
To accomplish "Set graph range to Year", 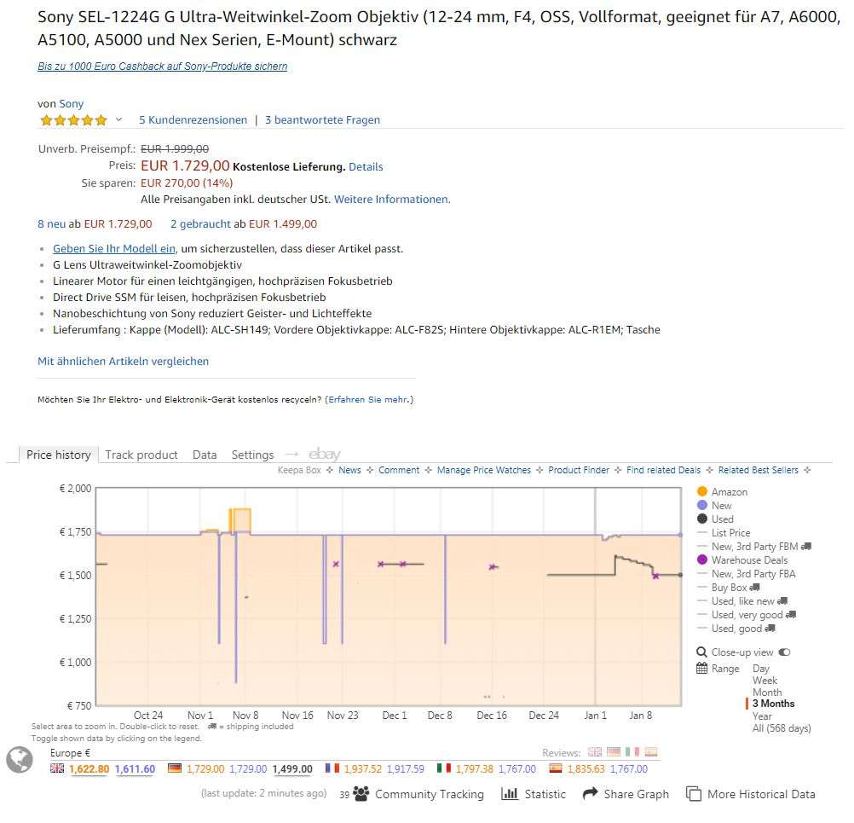I will 762,716.
